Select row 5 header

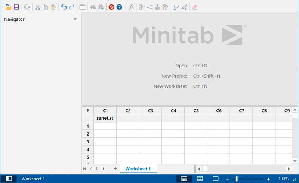pyautogui.click(x=88, y=157)
